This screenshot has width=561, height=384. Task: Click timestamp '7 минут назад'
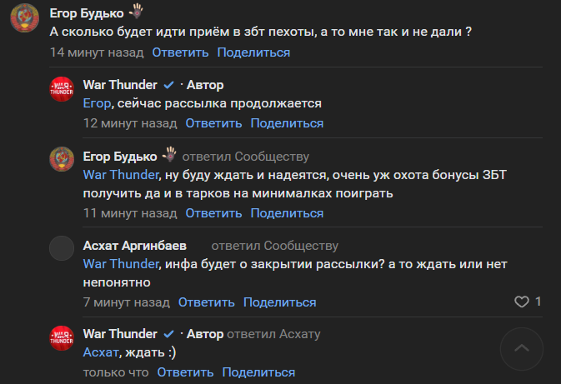tap(127, 302)
